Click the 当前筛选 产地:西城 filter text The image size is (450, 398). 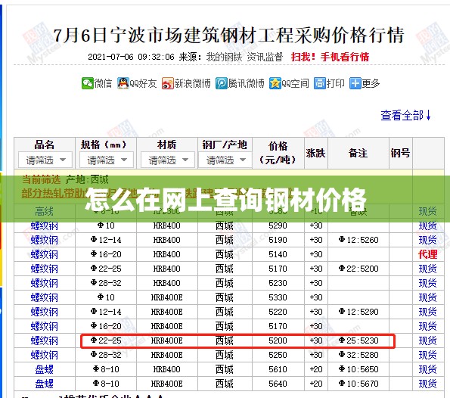[66, 180]
